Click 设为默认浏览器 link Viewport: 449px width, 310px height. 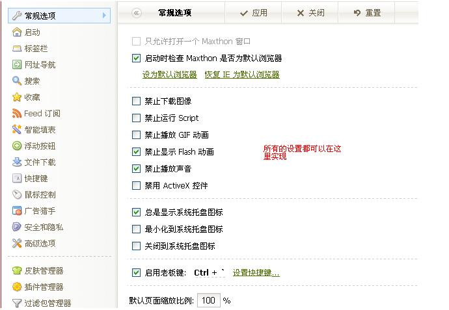pyautogui.click(x=170, y=75)
